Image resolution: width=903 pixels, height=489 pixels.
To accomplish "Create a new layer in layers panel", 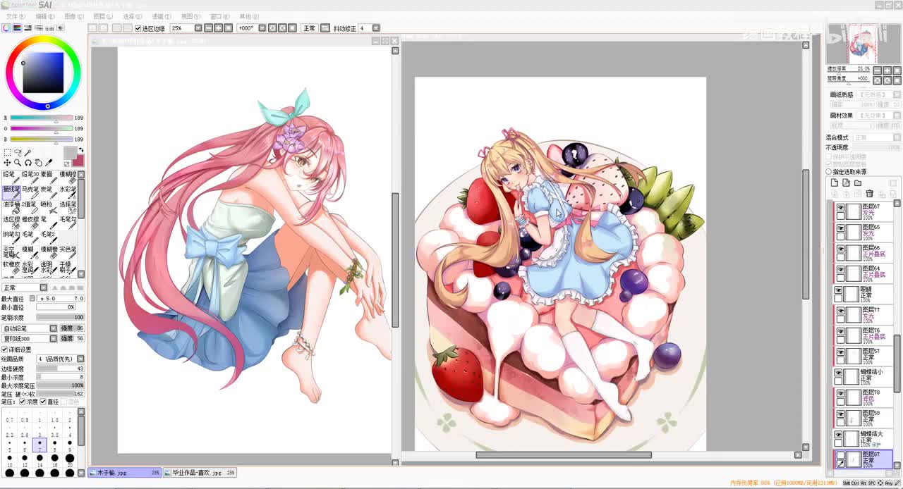I will 834,183.
